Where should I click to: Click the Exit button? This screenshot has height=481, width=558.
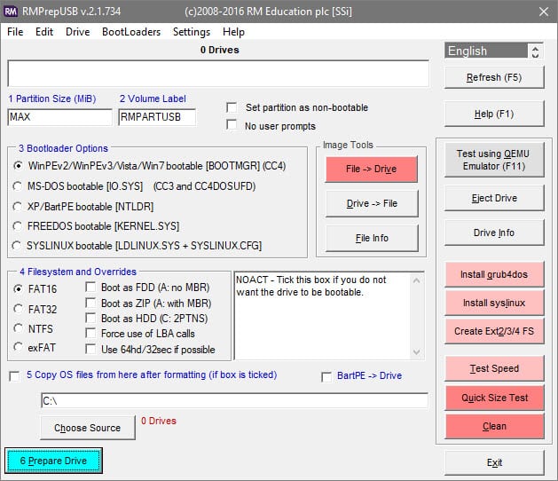[x=494, y=462]
